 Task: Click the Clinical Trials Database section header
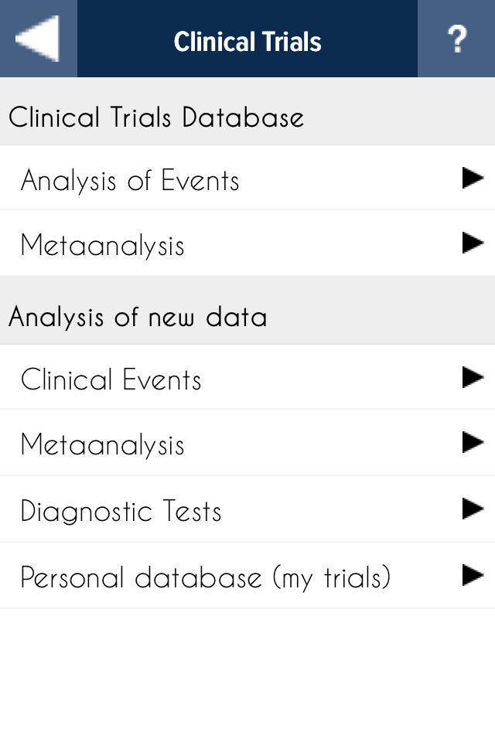(155, 117)
